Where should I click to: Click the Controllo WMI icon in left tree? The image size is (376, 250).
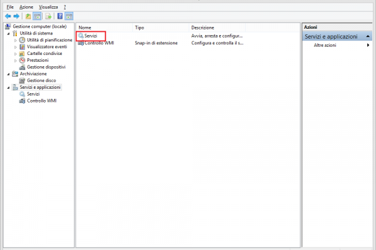[22, 101]
